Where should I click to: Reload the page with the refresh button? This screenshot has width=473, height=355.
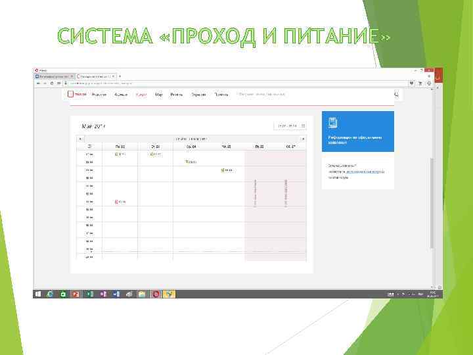[x=52, y=83]
